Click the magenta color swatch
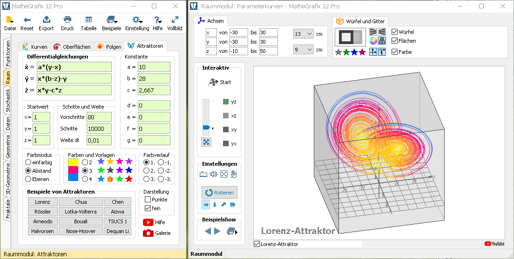 click(x=73, y=170)
